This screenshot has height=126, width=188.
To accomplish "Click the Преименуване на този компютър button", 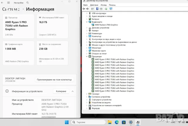I will (54, 80).
